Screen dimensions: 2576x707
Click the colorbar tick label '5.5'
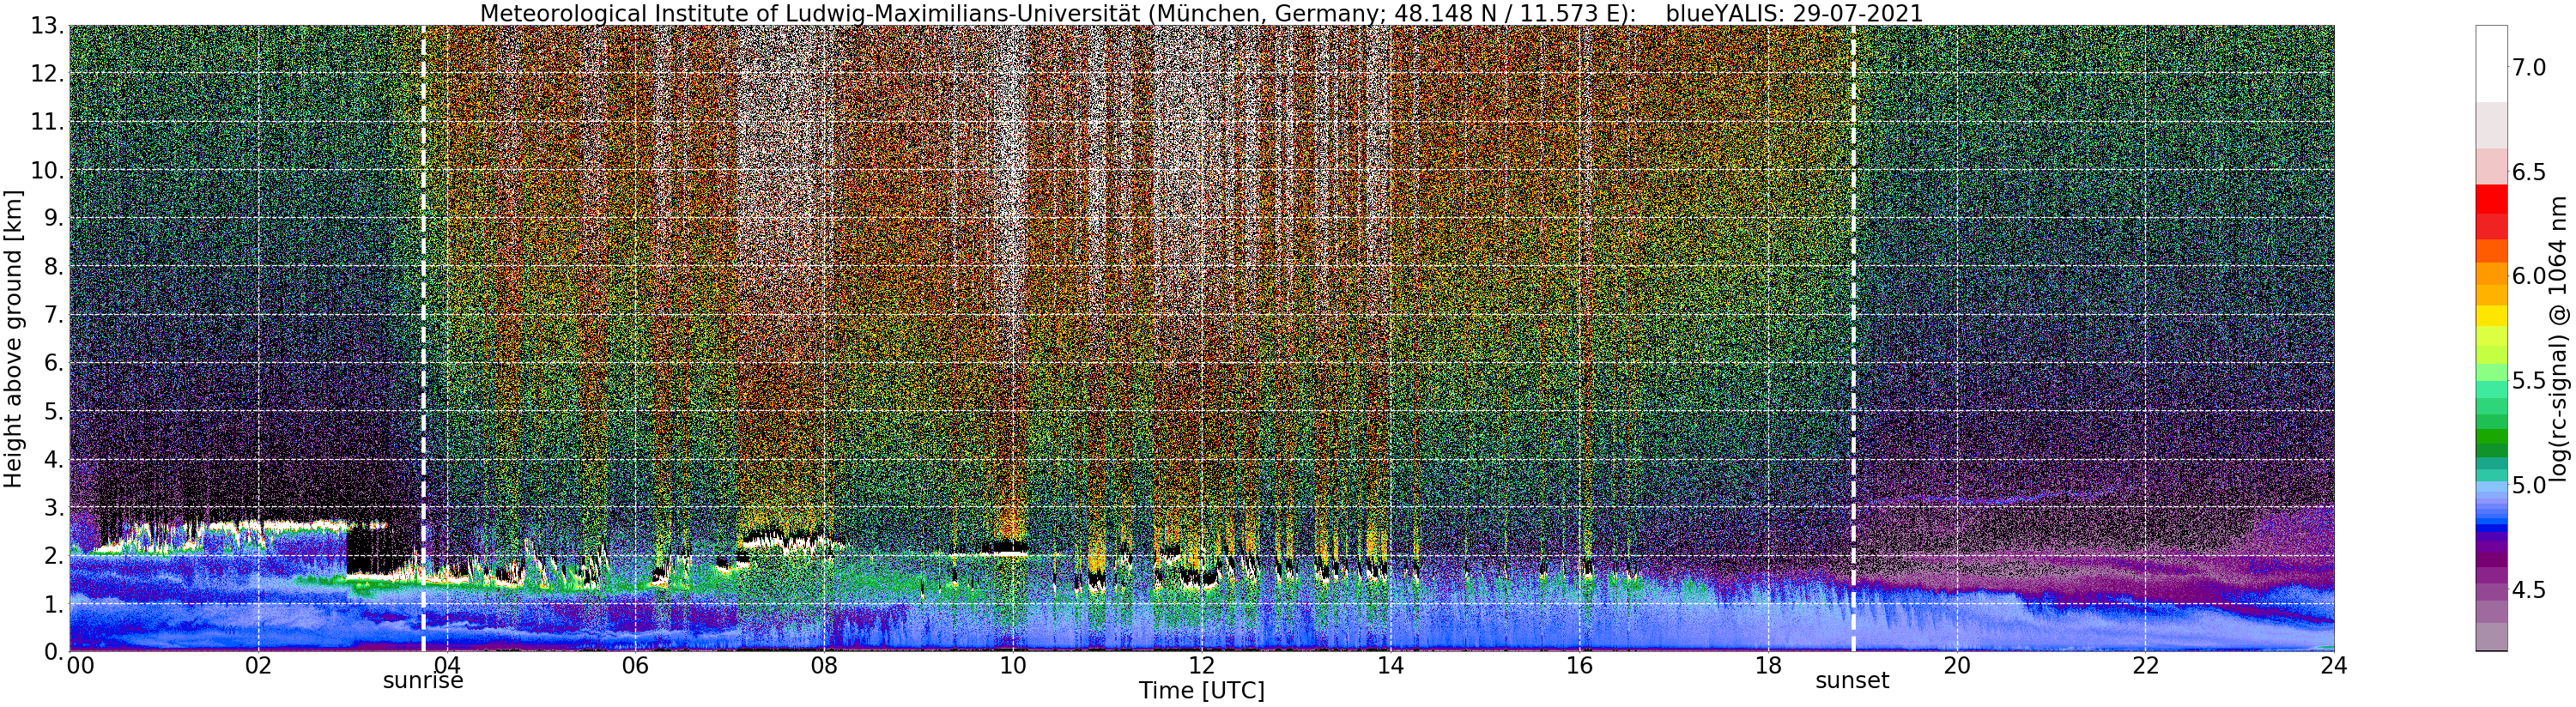tap(2529, 380)
